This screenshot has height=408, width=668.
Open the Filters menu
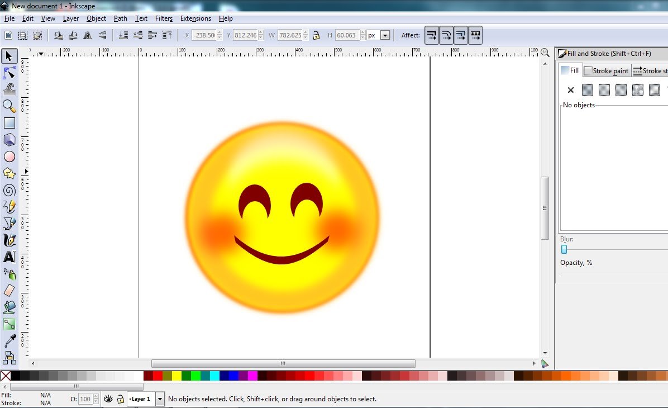tap(164, 18)
